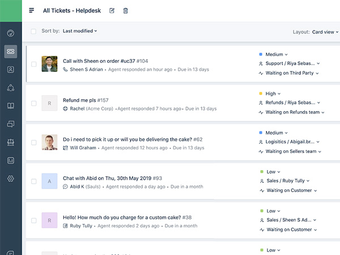The width and height of the screenshot is (340, 255).
Task: Click agent icon beside Support / Riya Sebas
Action: coord(261,63)
